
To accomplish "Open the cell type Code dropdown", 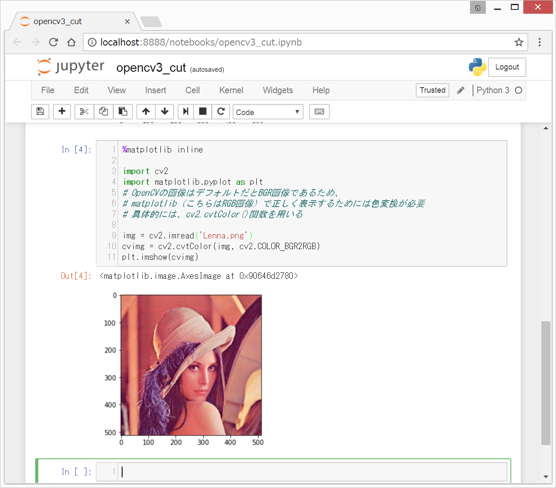I will pyautogui.click(x=268, y=112).
